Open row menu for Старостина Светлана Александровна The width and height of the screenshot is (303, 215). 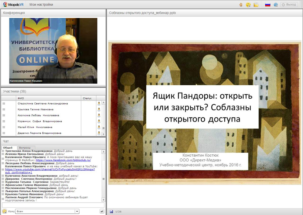click(x=3, y=103)
